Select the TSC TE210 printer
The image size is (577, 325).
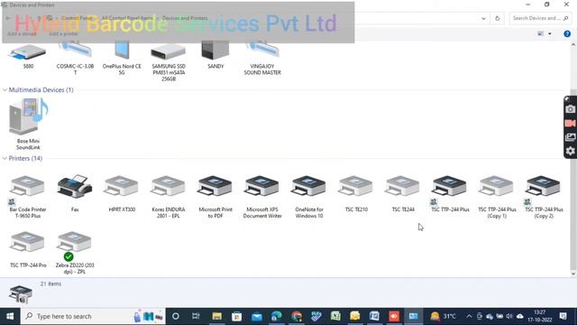356,194
